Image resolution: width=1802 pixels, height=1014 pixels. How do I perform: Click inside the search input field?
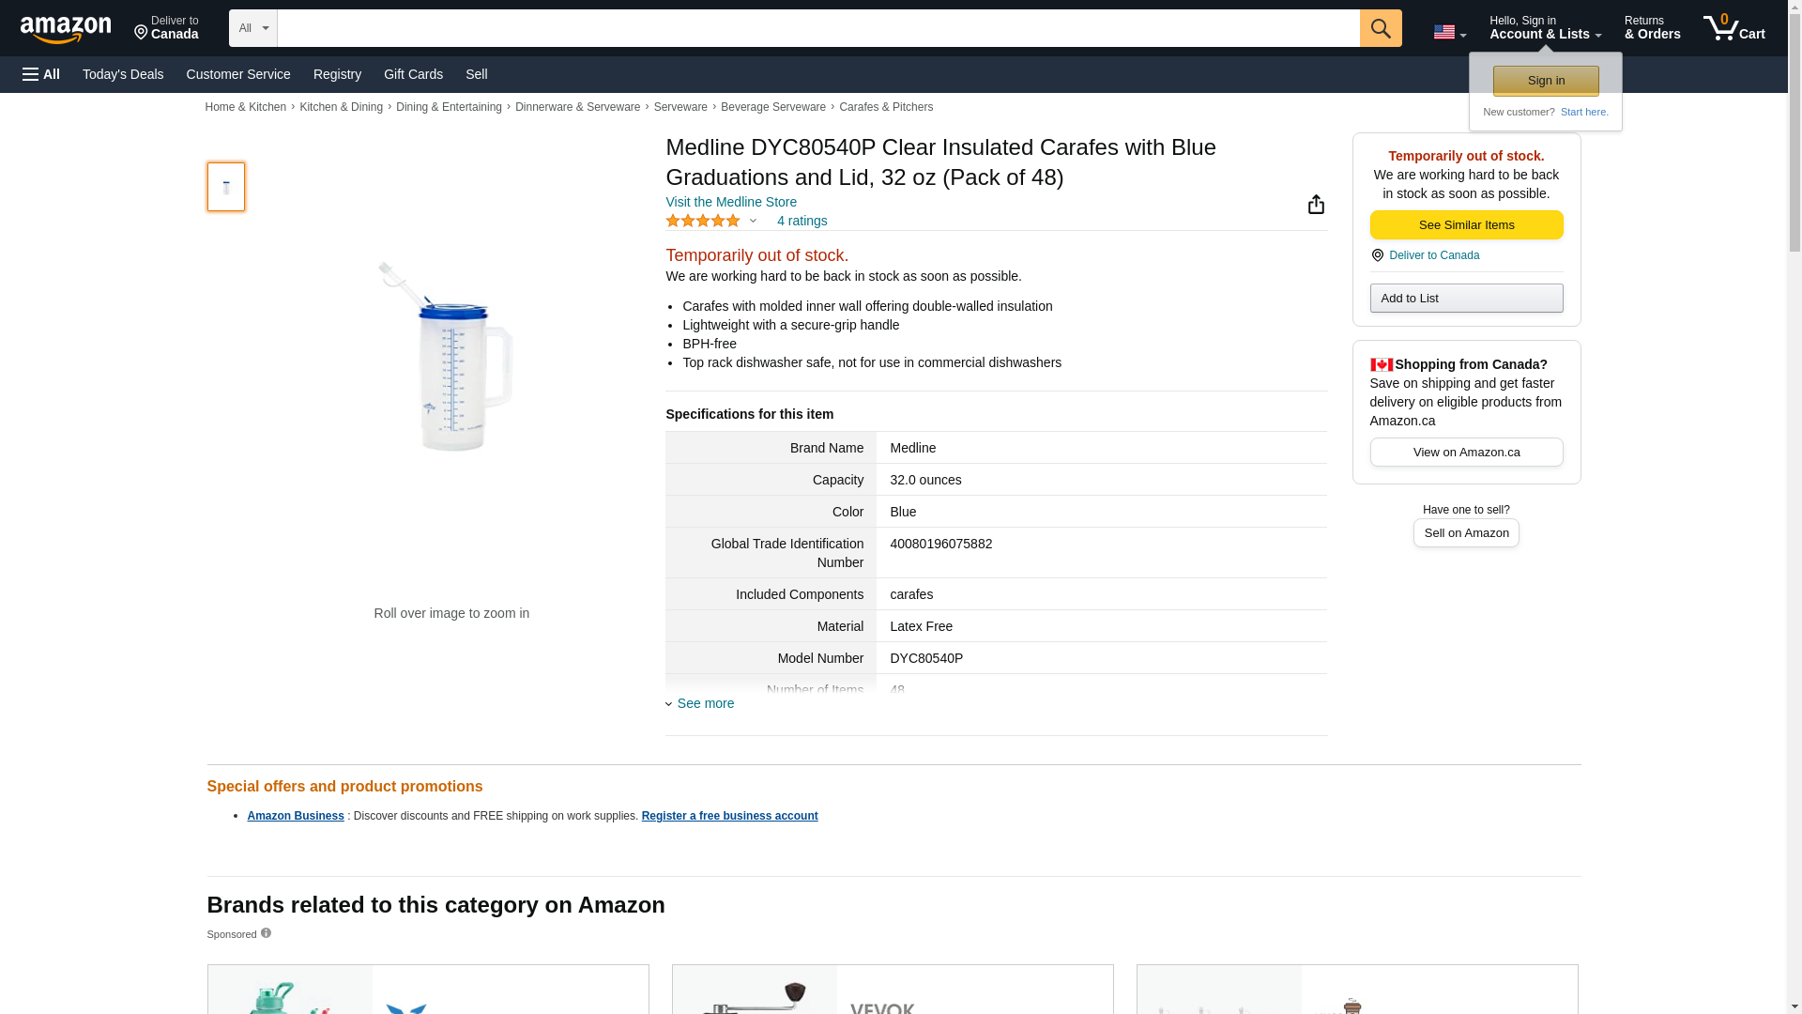tap(818, 28)
